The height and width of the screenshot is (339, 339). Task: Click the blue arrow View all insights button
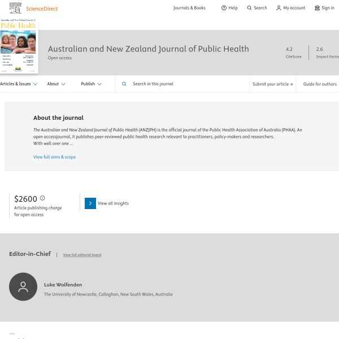click(x=90, y=203)
